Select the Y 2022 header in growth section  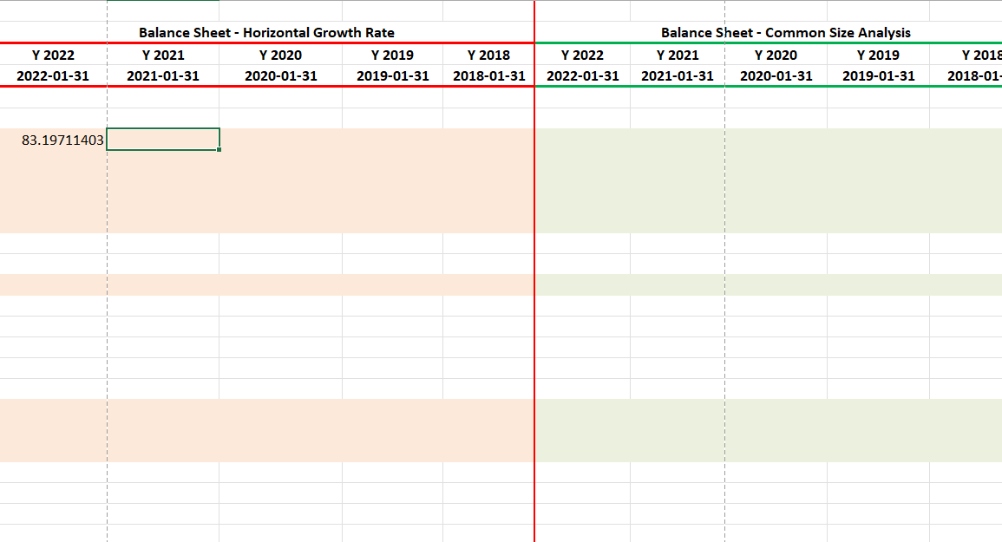click(x=52, y=55)
